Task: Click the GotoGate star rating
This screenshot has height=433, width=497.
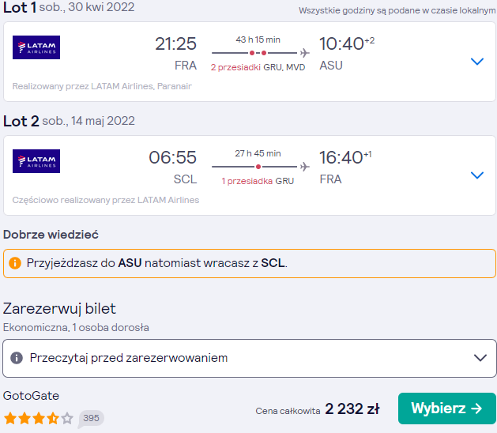Action: coord(39,419)
